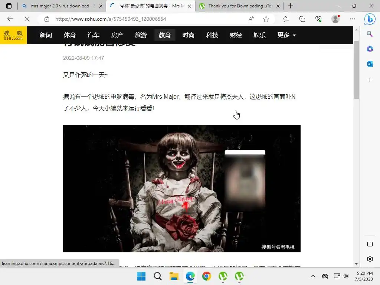The width and height of the screenshot is (380, 285).
Task: Click the article date 2022-08-09 17:47
Action: 83,58
